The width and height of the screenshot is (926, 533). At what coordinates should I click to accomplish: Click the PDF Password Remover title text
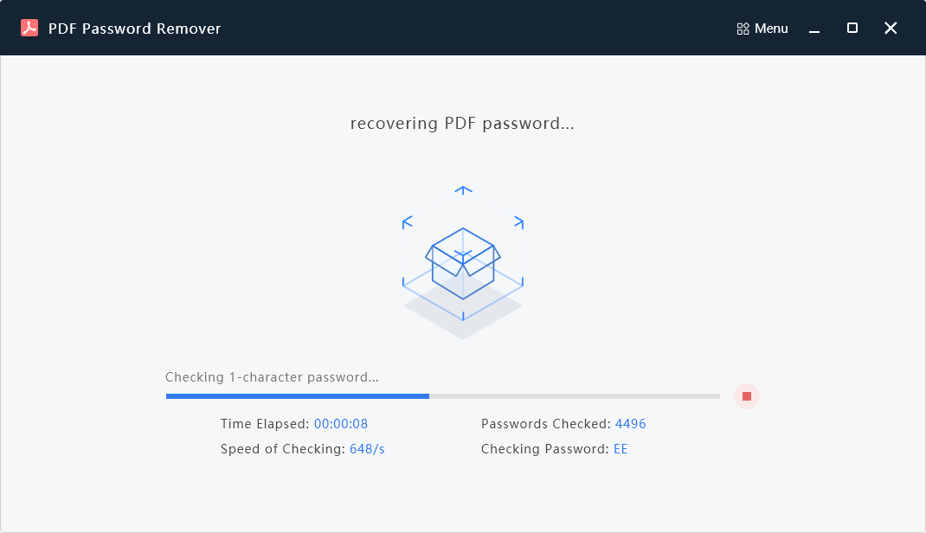[134, 28]
